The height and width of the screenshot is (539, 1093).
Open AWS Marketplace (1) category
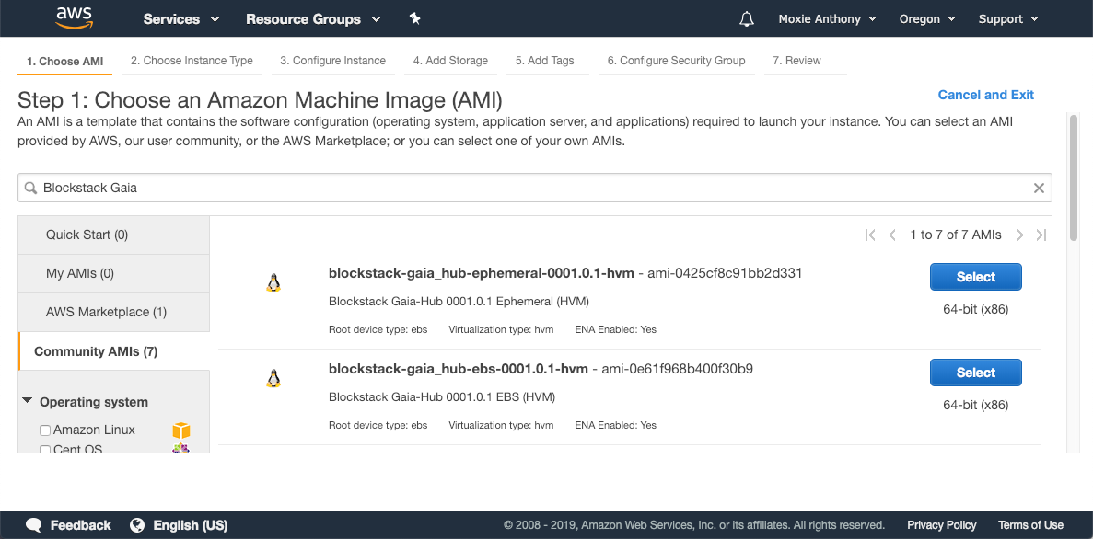(x=113, y=312)
